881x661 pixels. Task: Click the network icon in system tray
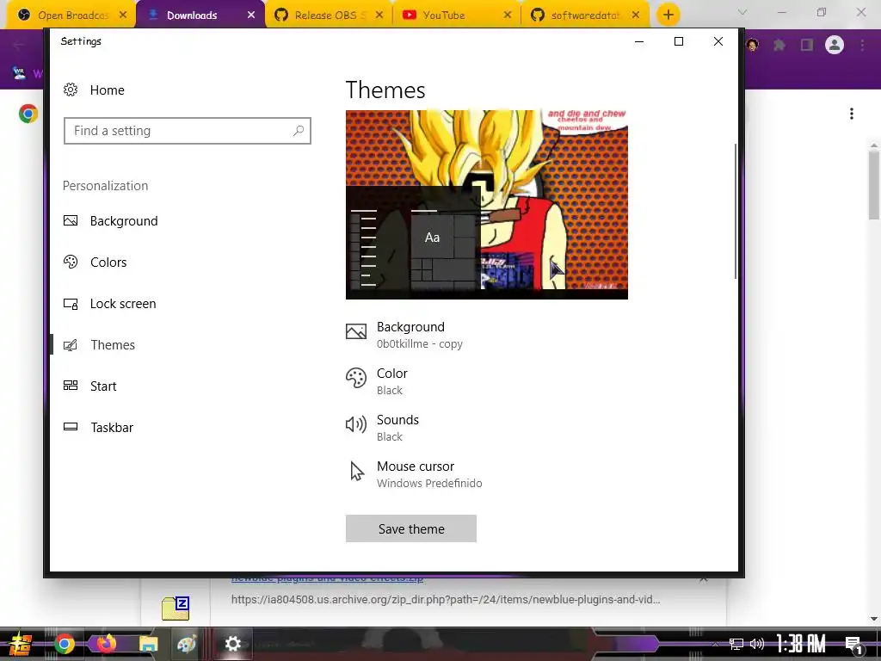click(736, 644)
